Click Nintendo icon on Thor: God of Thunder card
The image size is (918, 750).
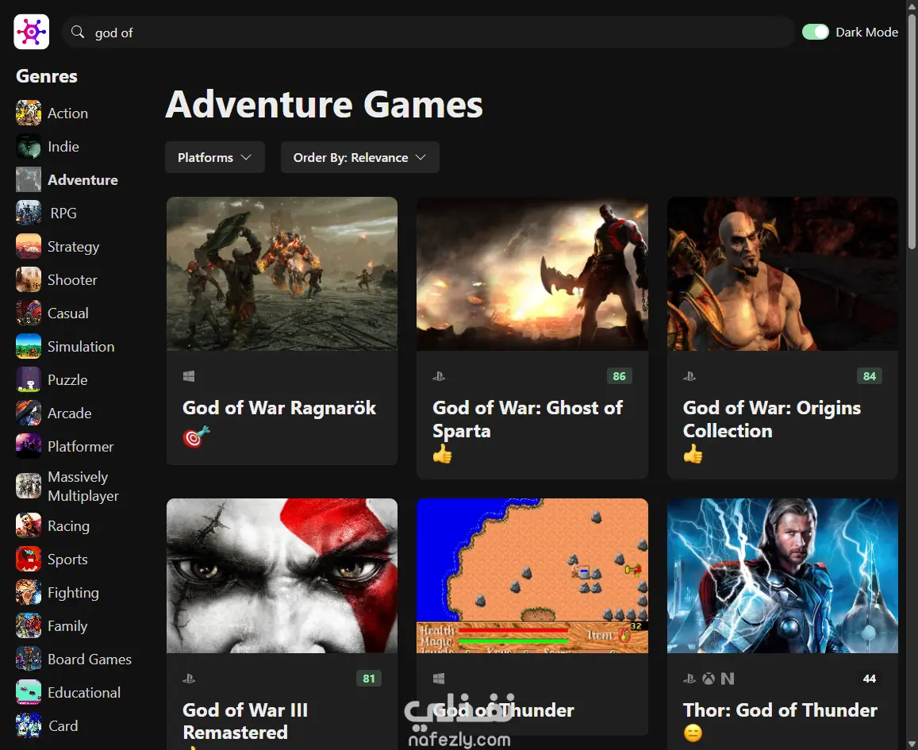click(727, 679)
